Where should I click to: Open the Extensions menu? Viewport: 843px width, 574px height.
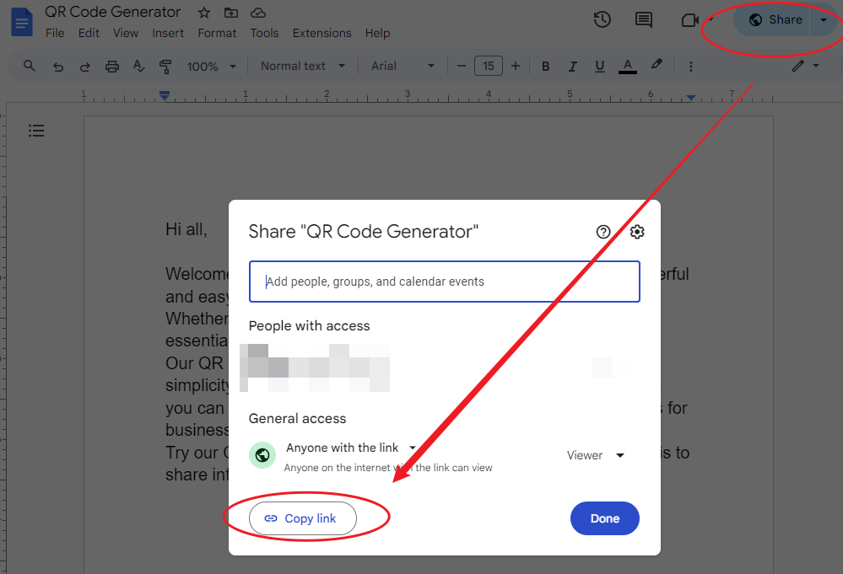point(322,33)
